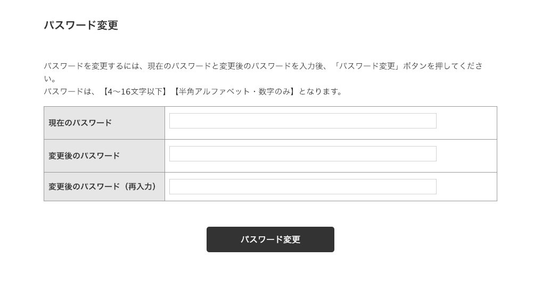Viewport: 550px width, 283px height.
Task: Focus the 変更後のパスワード input field
Action: tap(302, 154)
